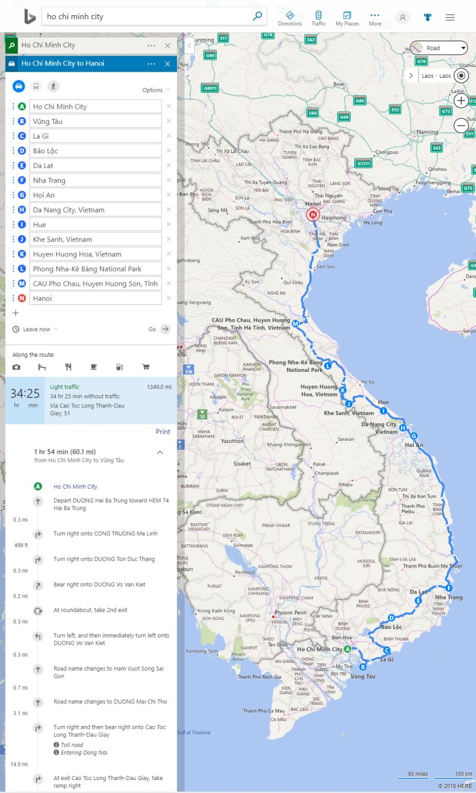This screenshot has height=793, width=476.
Task: Collapse the Ho Chi Minh to Vung Tau step list
Action: (x=160, y=451)
